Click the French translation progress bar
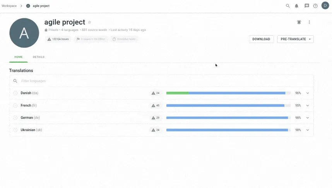 point(228,105)
